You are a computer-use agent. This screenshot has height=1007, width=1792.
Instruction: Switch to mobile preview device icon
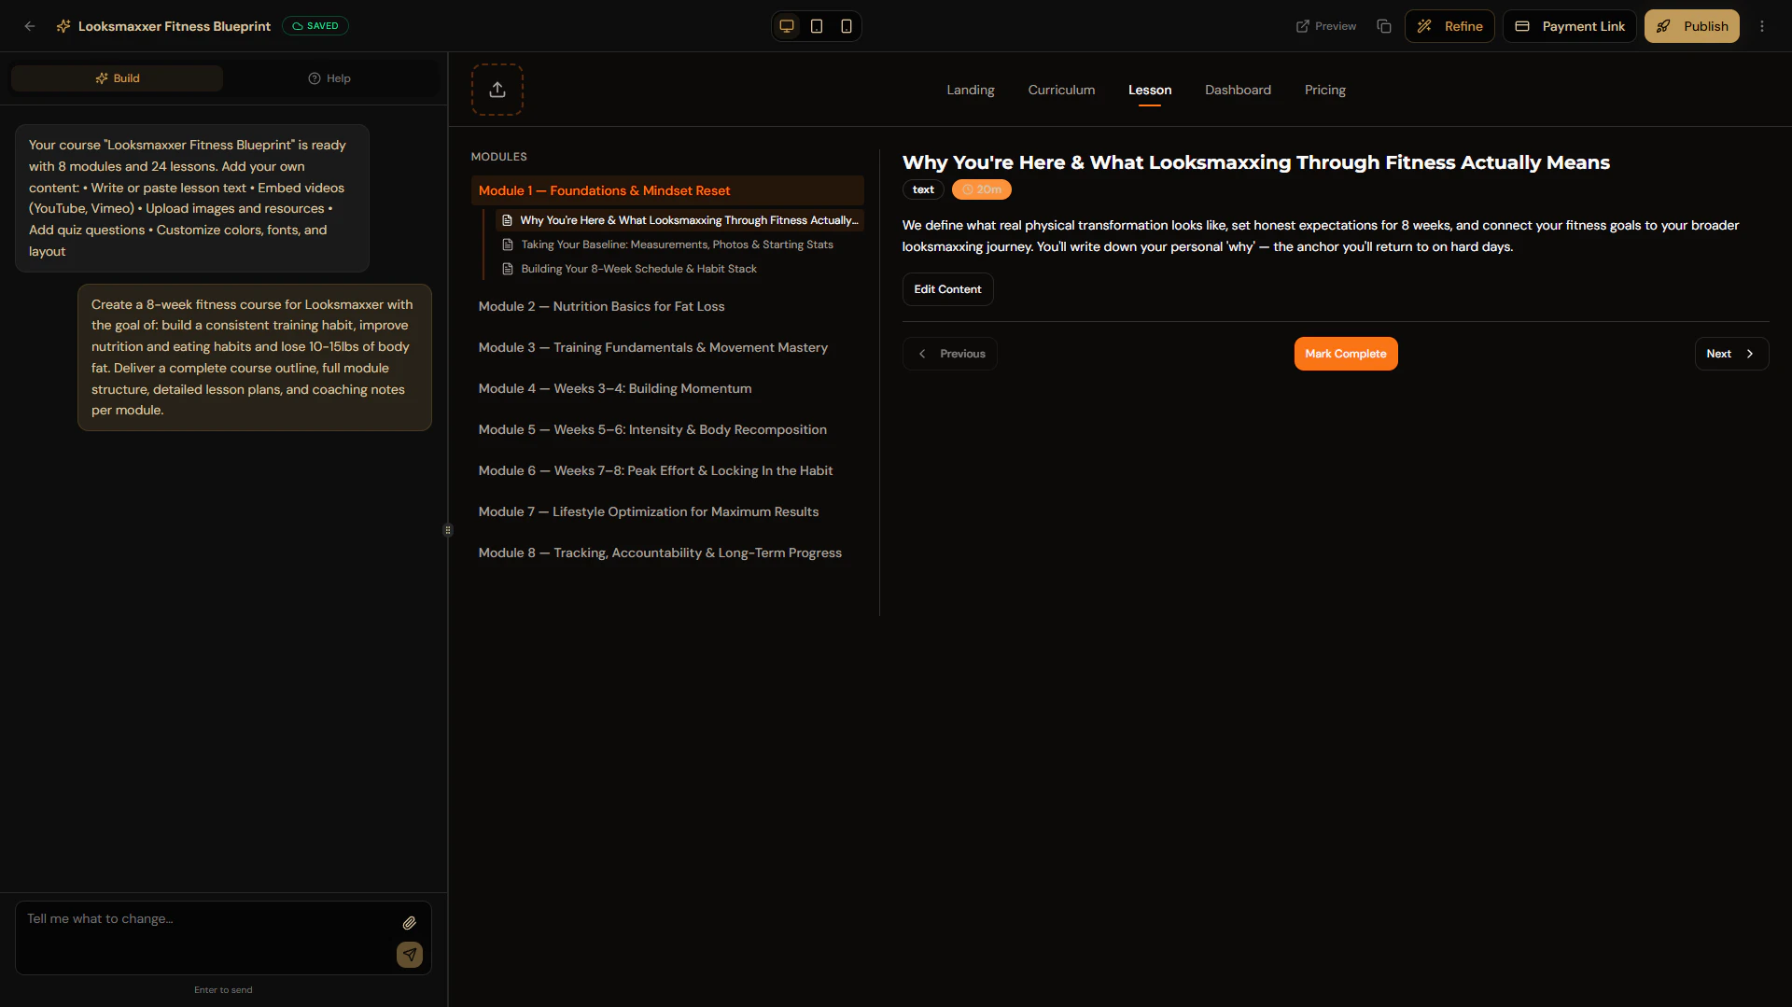[x=847, y=26]
